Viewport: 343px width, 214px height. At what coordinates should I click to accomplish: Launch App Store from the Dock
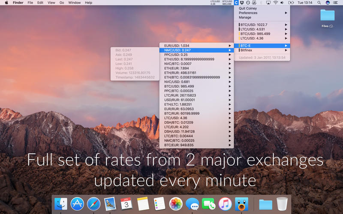[x=77, y=204]
